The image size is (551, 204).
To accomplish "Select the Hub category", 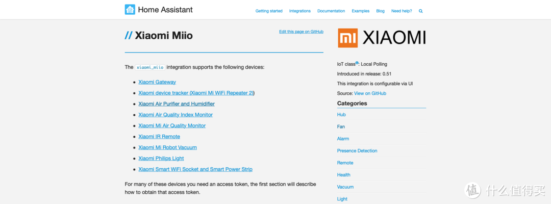I will (x=341, y=115).
